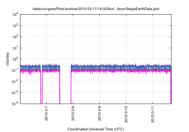Click the 10^-2 y-axis tick label

15,82
